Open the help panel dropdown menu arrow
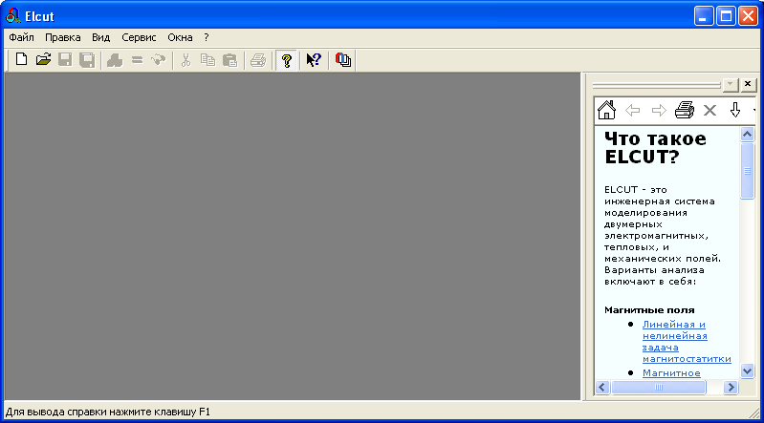This screenshot has height=423, width=764. point(730,84)
